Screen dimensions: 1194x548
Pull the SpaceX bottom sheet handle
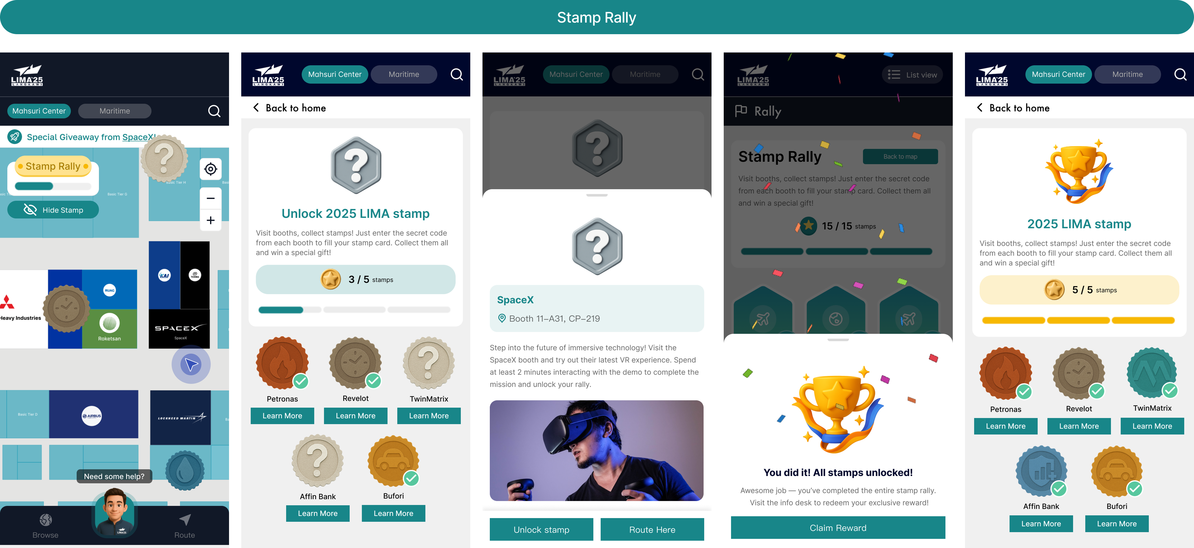pos(596,196)
